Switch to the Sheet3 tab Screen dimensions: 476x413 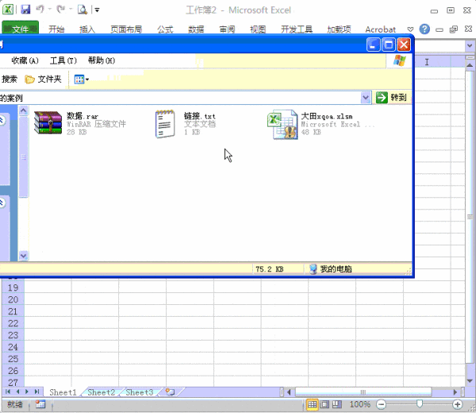click(140, 392)
